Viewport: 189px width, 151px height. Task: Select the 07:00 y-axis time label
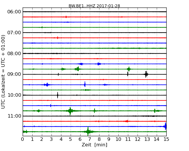[x=14, y=33]
